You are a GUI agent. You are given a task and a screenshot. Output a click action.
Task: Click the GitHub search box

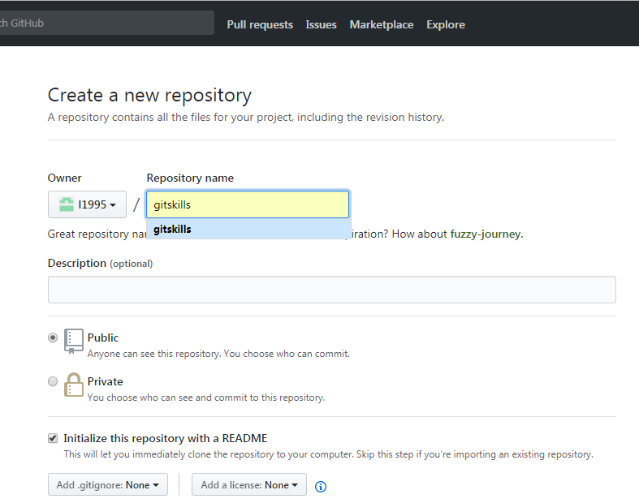(106, 23)
